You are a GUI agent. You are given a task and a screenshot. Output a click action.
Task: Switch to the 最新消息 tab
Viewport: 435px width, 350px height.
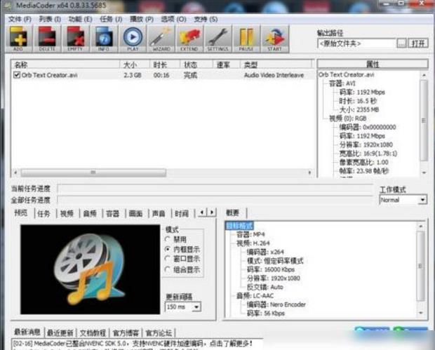click(x=27, y=332)
